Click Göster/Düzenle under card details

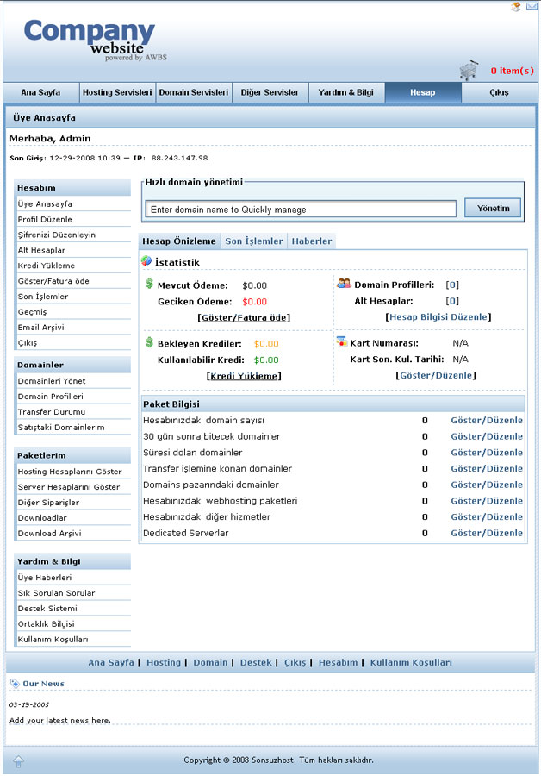click(x=436, y=375)
